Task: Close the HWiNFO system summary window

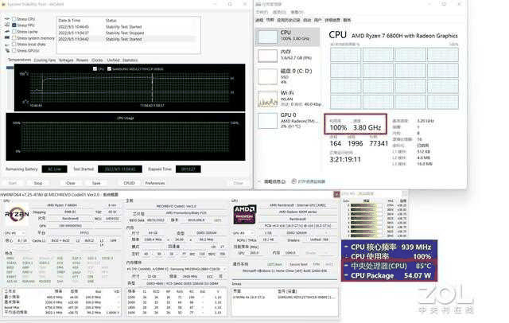Action: [336, 194]
